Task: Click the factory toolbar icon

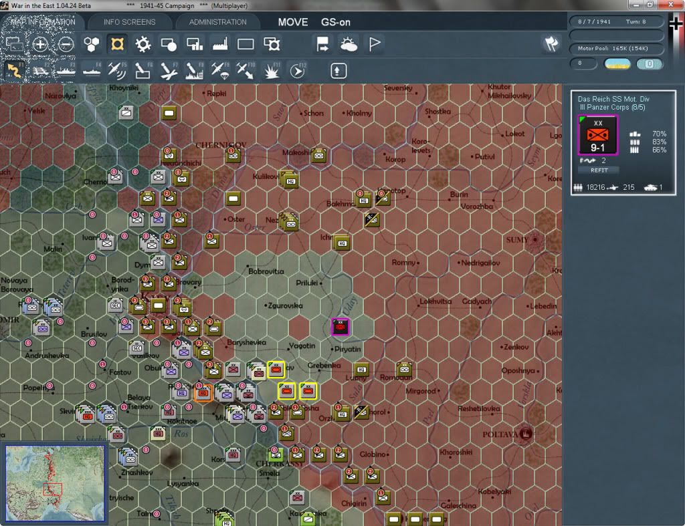Action: coord(220,44)
